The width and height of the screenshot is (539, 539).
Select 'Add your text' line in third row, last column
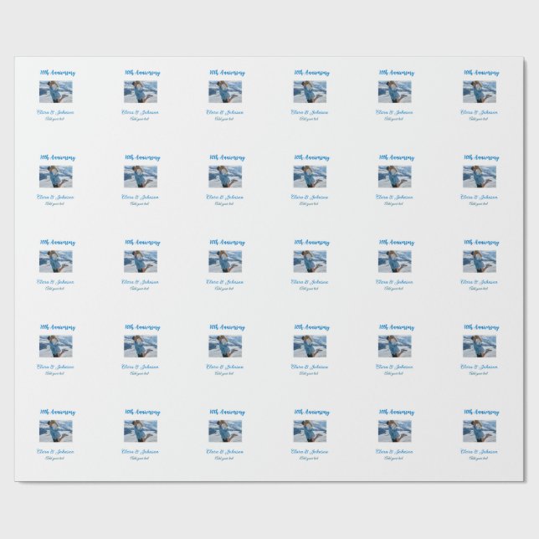(x=478, y=289)
